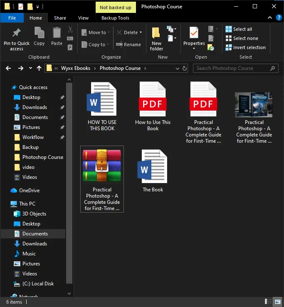284x307 pixels.
Task: Click the Copy icon in Clipboard group
Action: click(39, 32)
